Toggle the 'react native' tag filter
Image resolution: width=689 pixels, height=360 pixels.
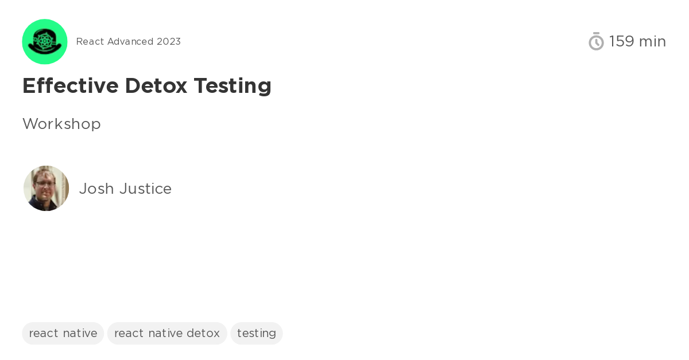[x=63, y=333]
